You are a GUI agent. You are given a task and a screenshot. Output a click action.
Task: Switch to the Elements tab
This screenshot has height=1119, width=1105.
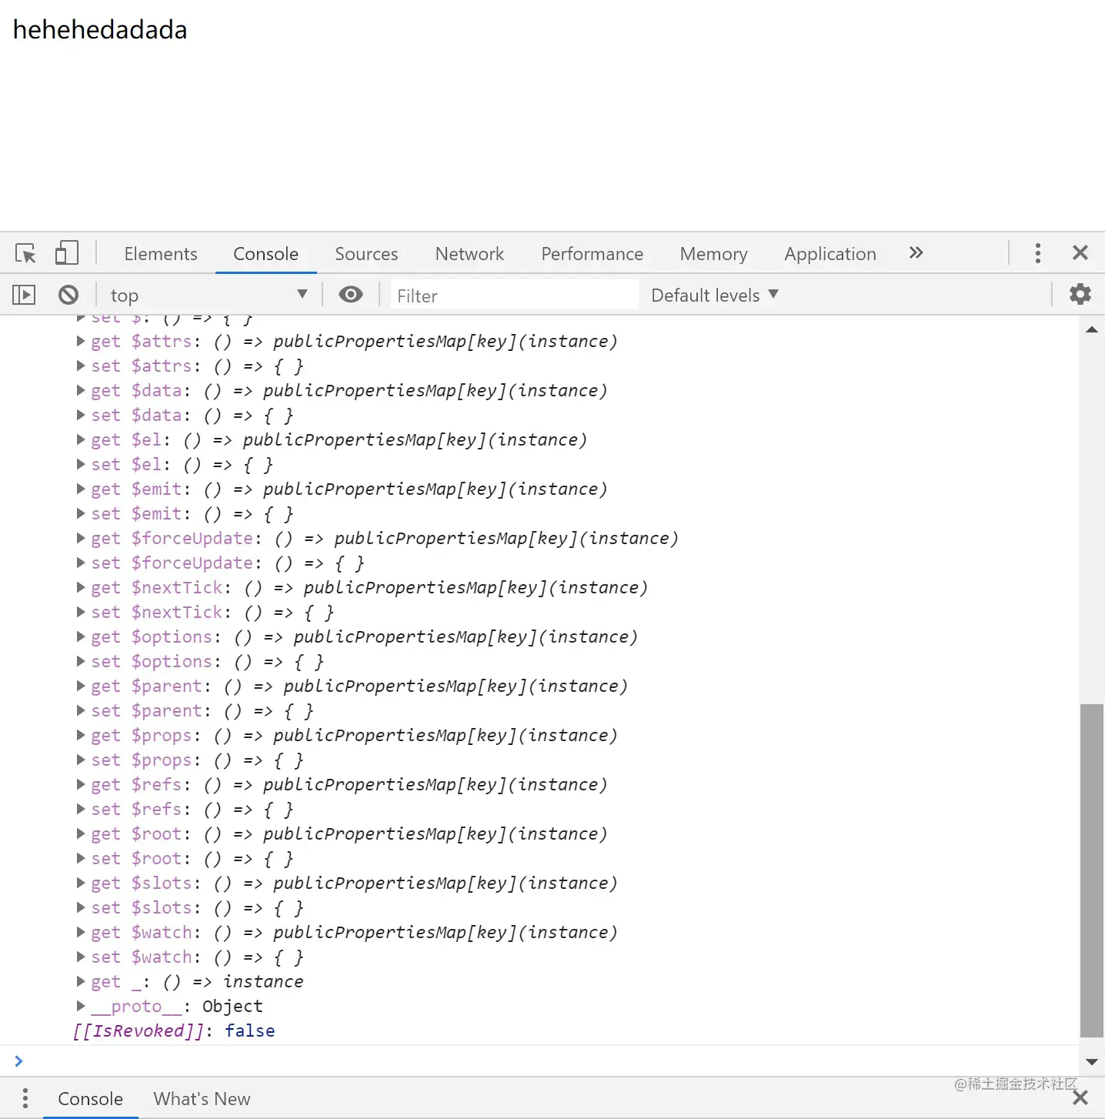pos(161,254)
